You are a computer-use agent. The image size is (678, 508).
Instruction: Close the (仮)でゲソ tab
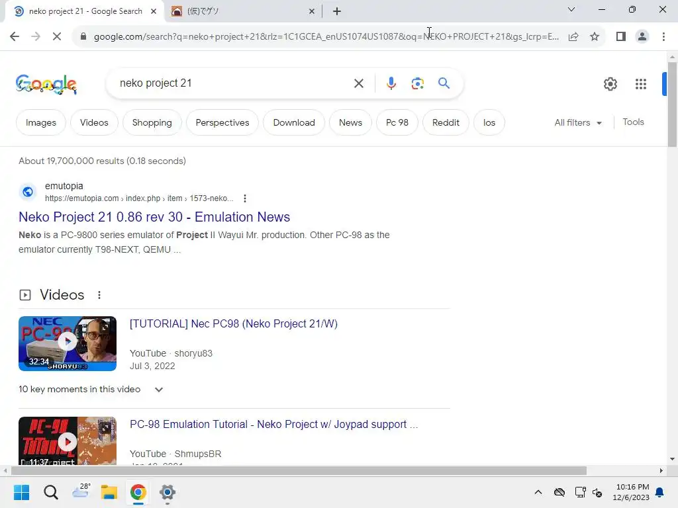[312, 11]
